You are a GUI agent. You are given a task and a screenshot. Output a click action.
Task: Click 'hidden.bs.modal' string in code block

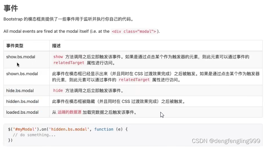pos(69,129)
